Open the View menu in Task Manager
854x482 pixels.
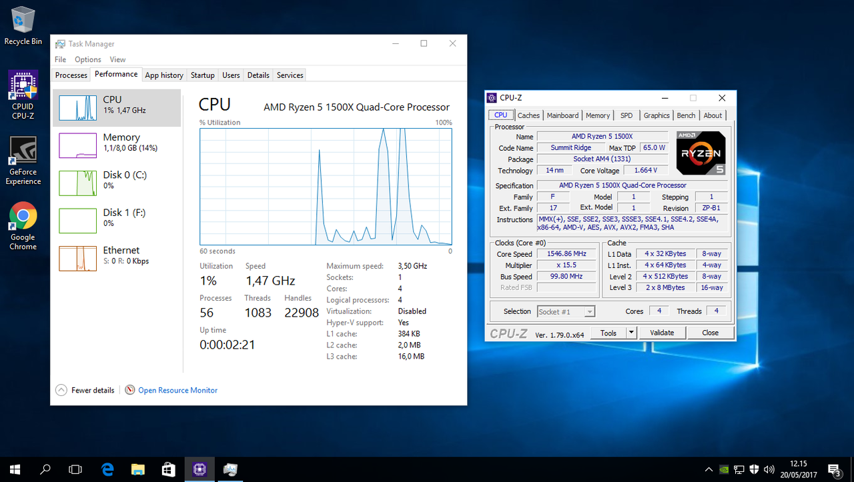click(x=117, y=59)
